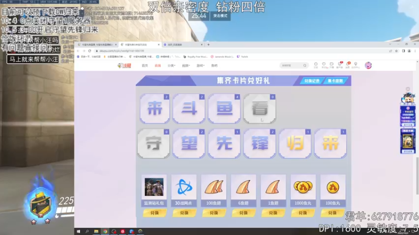
Task: Open the Twitch bookmark
Action: pyautogui.click(x=242, y=57)
